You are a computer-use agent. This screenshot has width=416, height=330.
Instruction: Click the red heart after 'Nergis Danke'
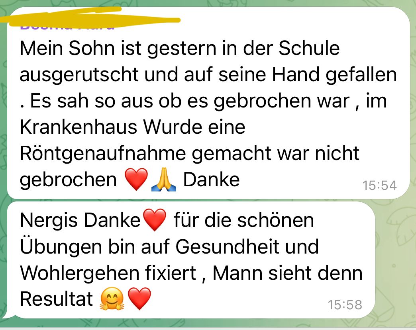pyautogui.click(x=155, y=220)
